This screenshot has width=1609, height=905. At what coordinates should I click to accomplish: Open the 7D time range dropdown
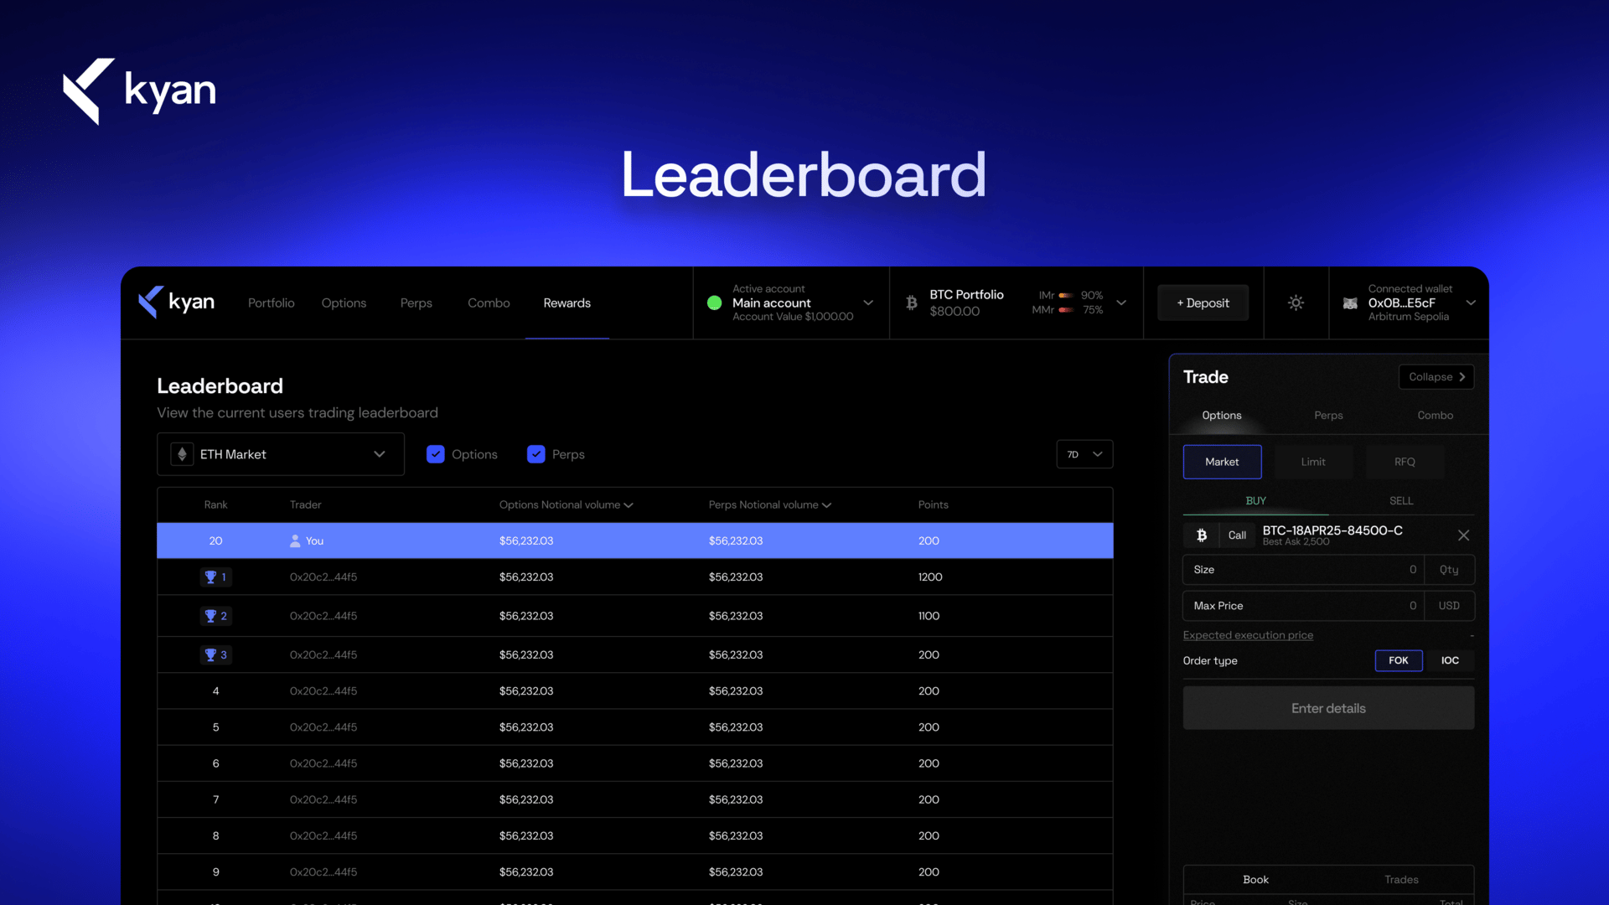click(1084, 454)
